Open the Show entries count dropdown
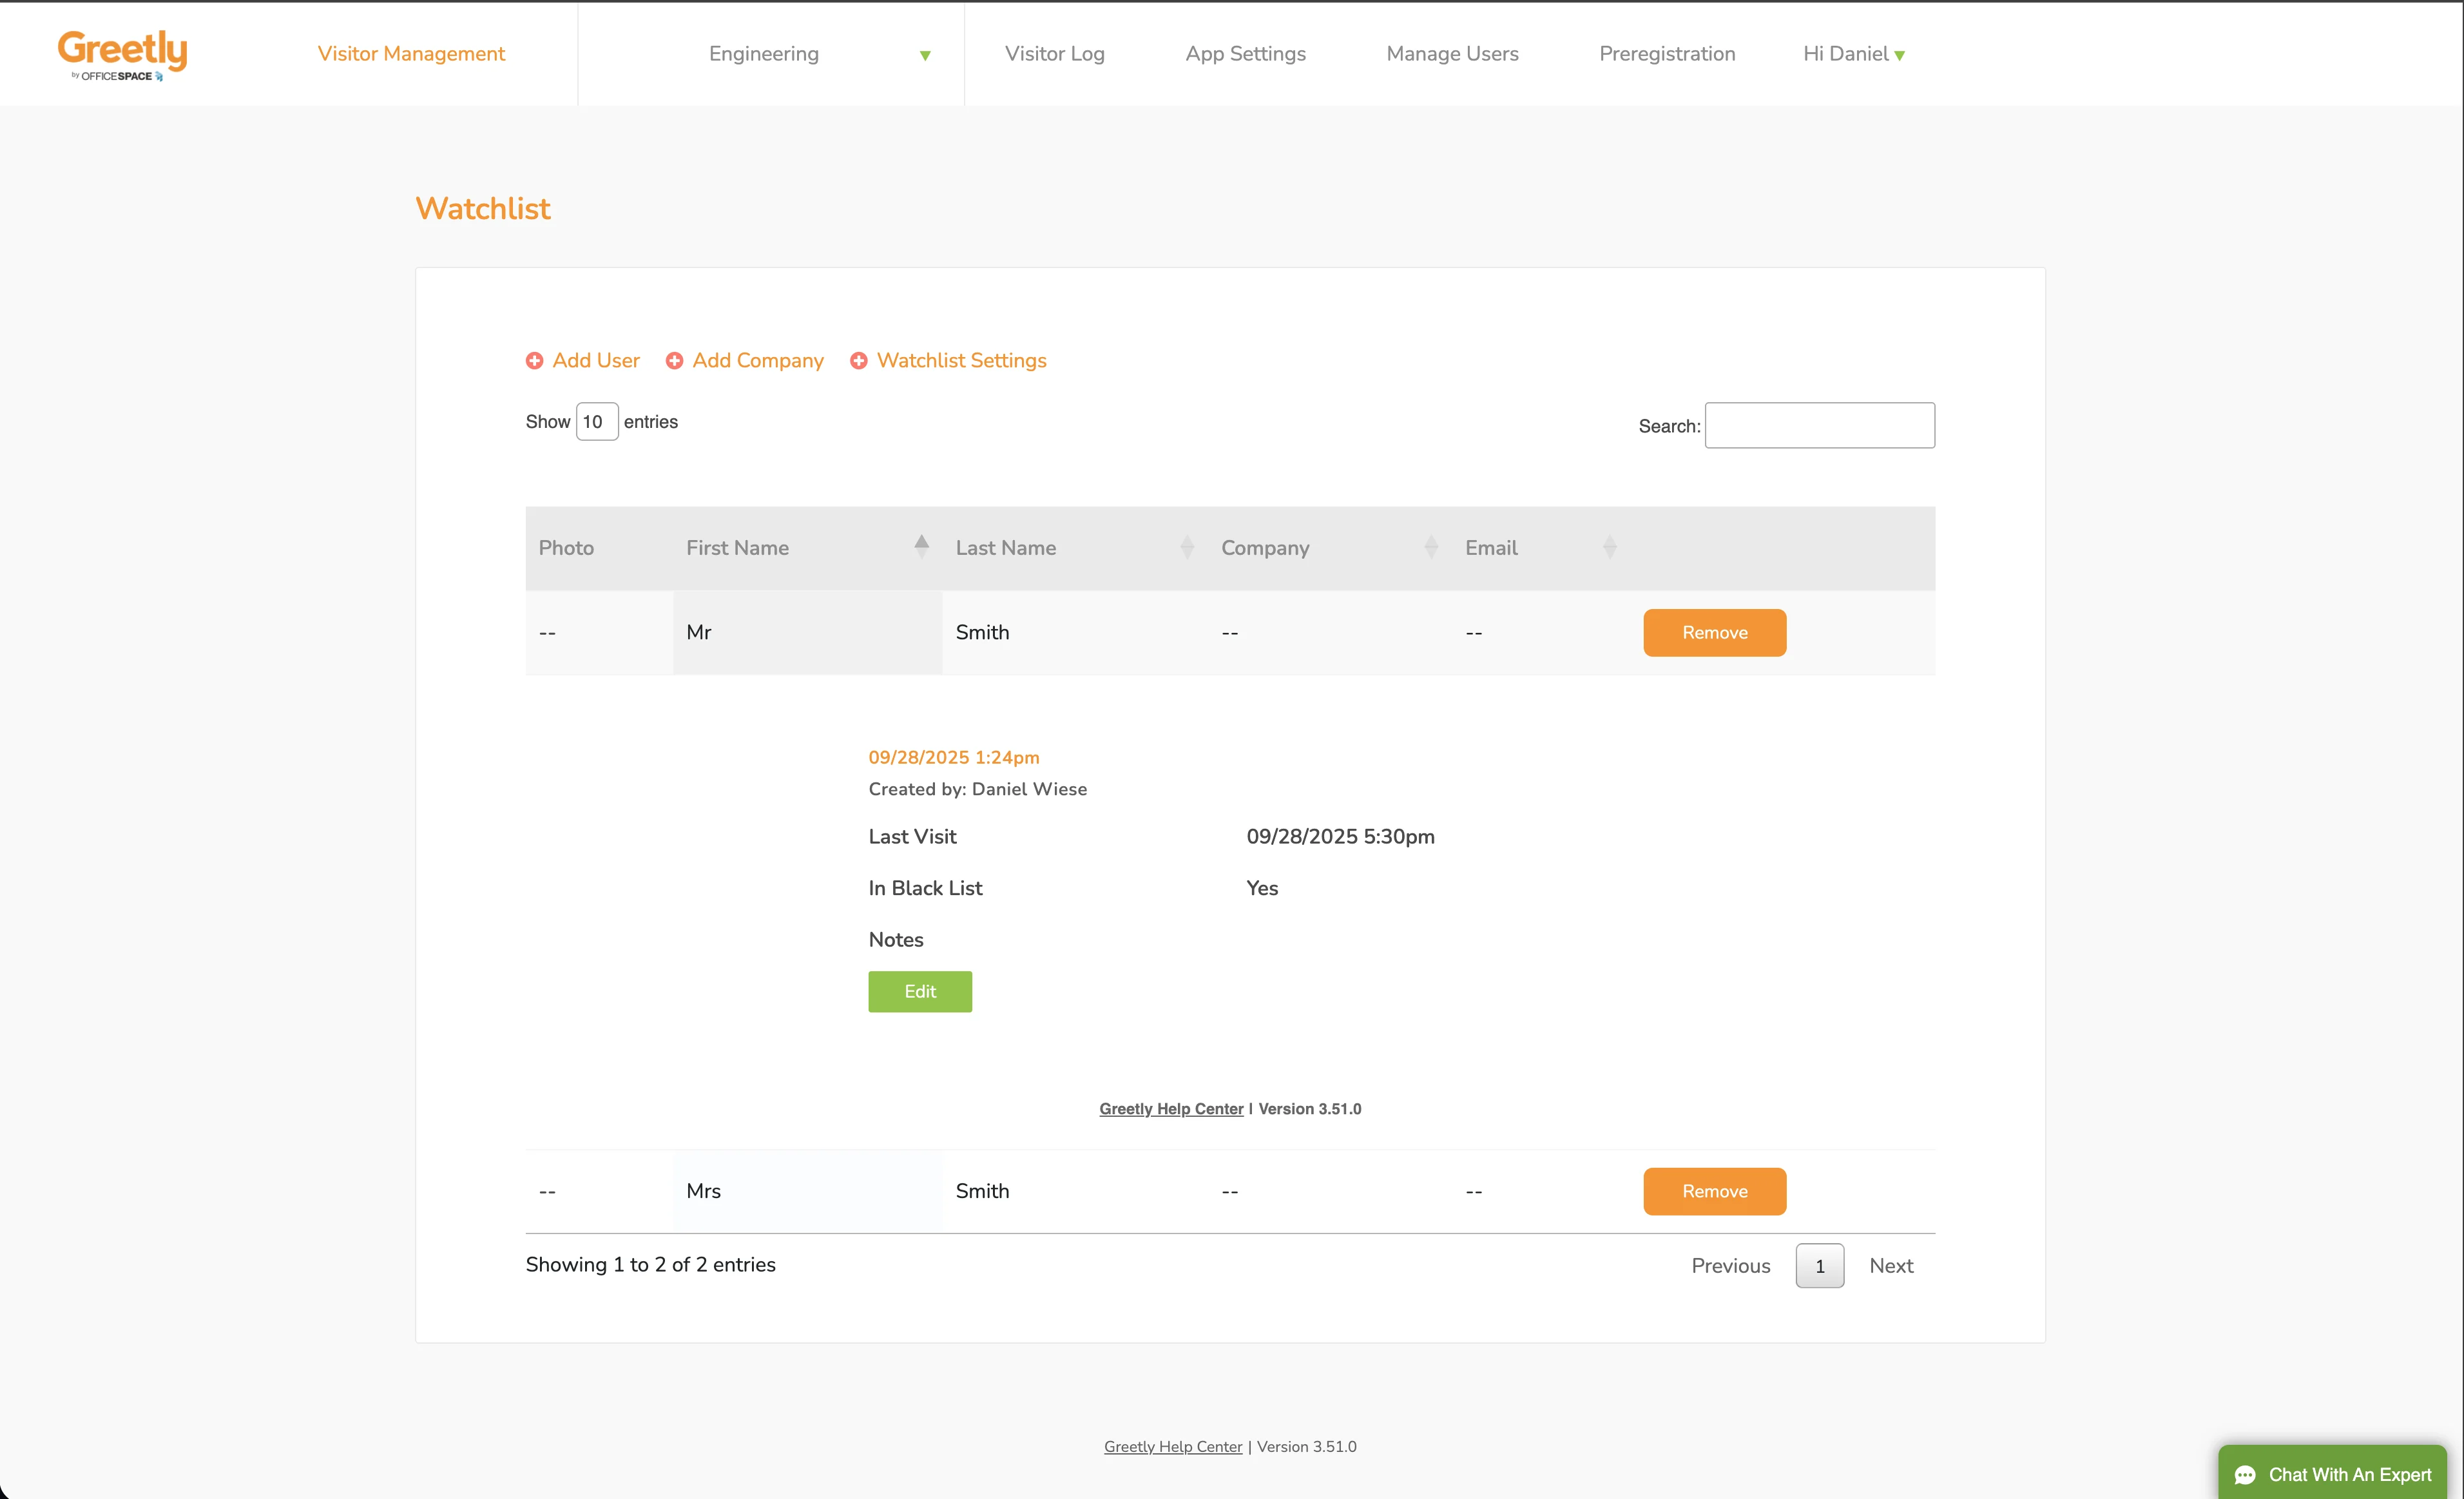2464x1499 pixels. click(597, 421)
